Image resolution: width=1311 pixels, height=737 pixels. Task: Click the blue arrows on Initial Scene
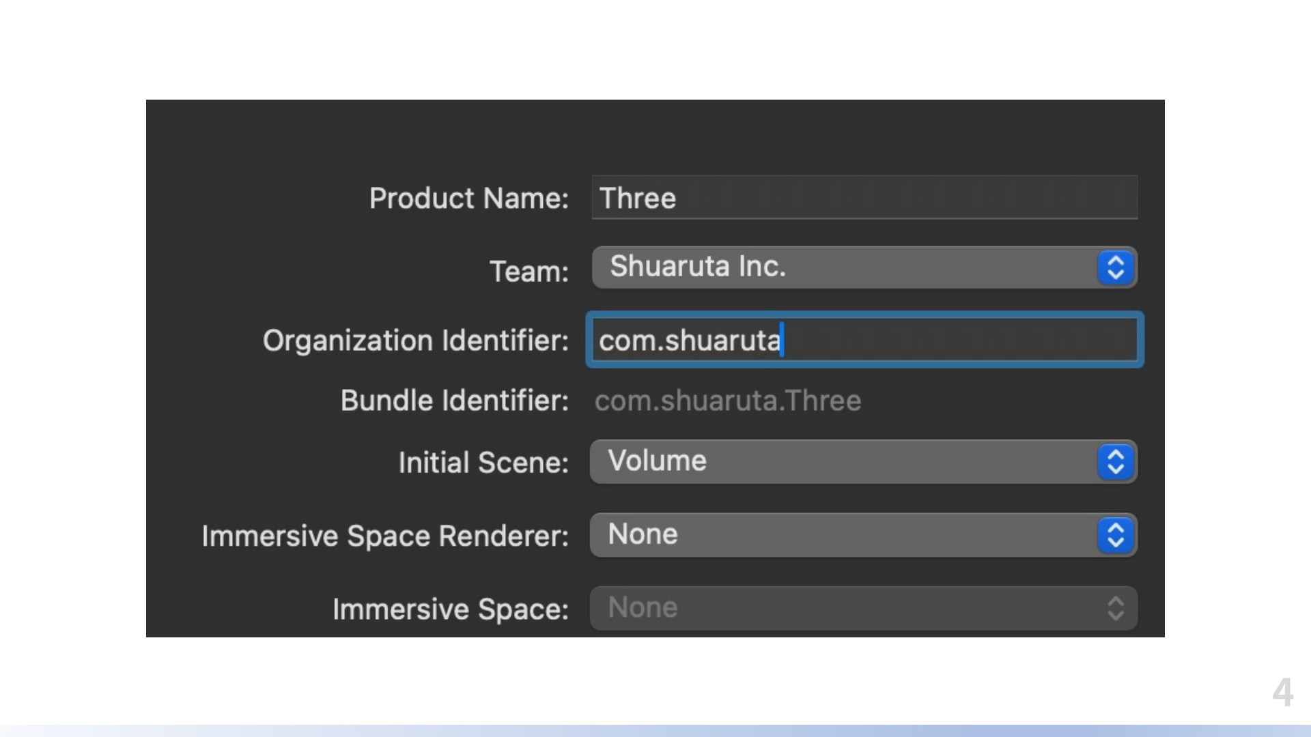coord(1116,461)
